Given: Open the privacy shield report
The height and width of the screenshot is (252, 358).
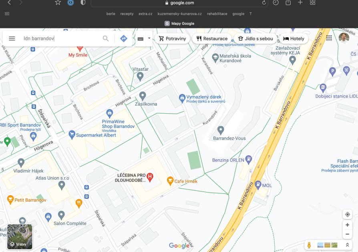Looking at the screenshot, I should (83, 3).
